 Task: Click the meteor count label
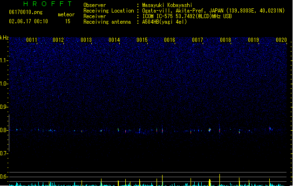click(x=66, y=14)
